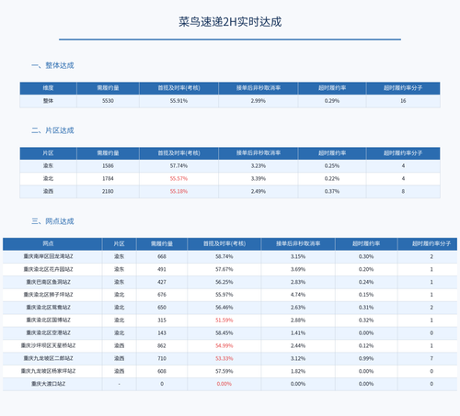
Task: Click the station 重庆南岸区回龙湾站Z
Action: coord(48,256)
